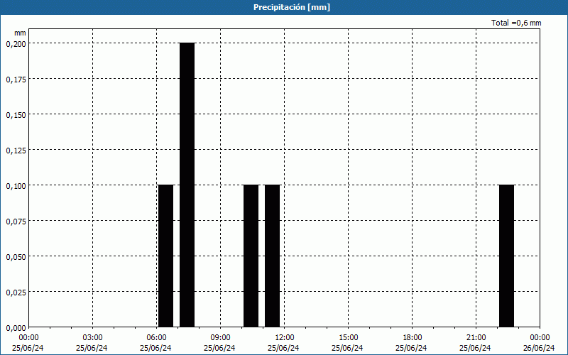Click the 12:00 time axis label
Image resolution: width=568 pixels, height=355 pixels.
coord(285,338)
